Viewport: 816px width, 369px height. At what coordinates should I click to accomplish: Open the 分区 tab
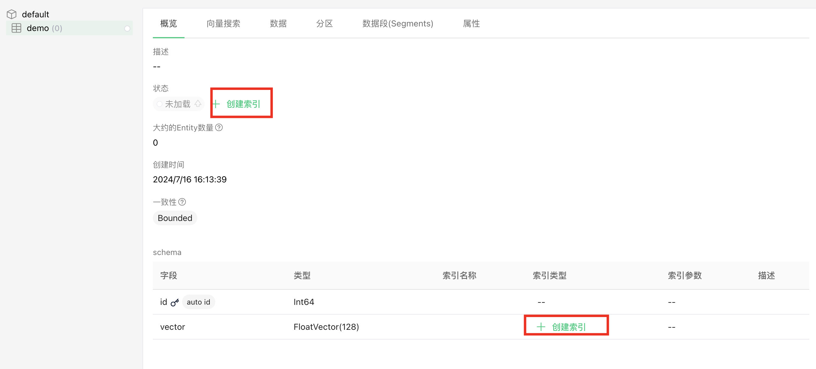coord(324,23)
